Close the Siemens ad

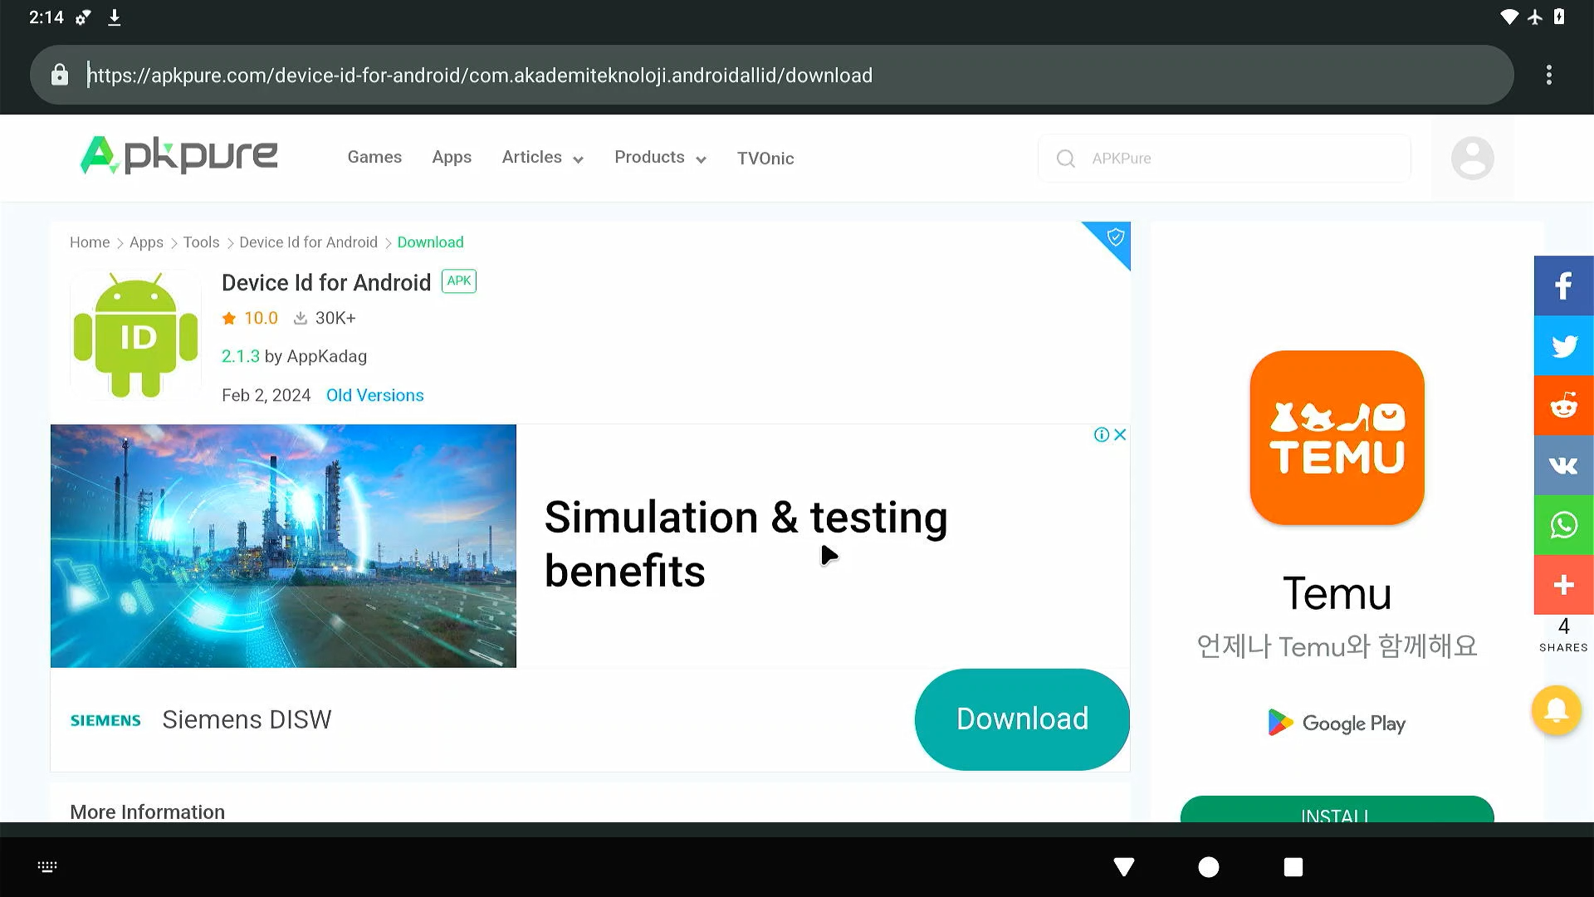[1120, 435]
